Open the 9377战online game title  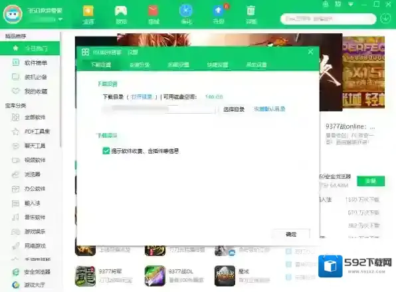[x=350, y=126]
